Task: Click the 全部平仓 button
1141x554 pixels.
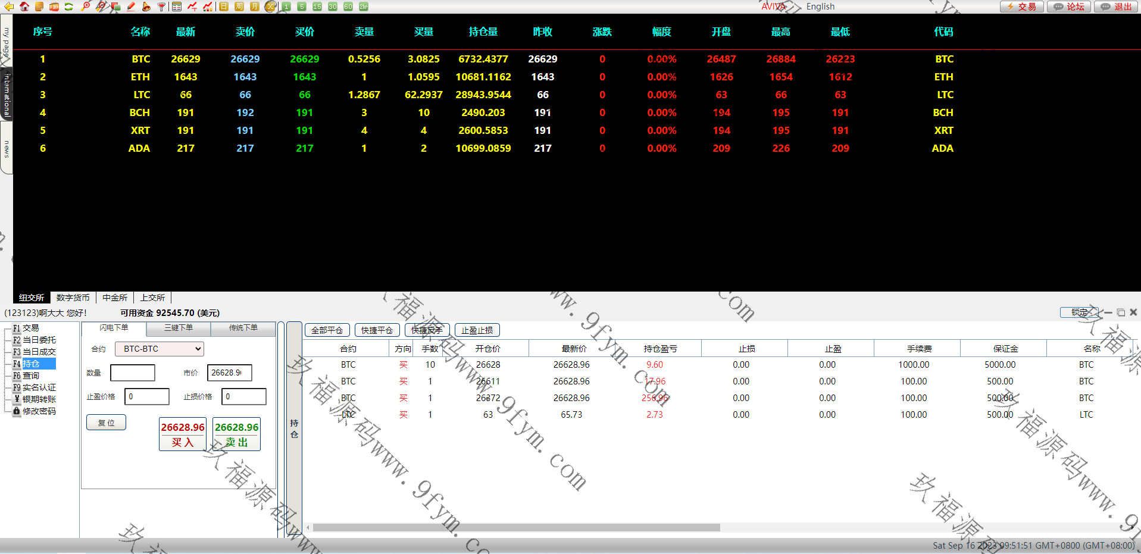Action: coord(327,330)
